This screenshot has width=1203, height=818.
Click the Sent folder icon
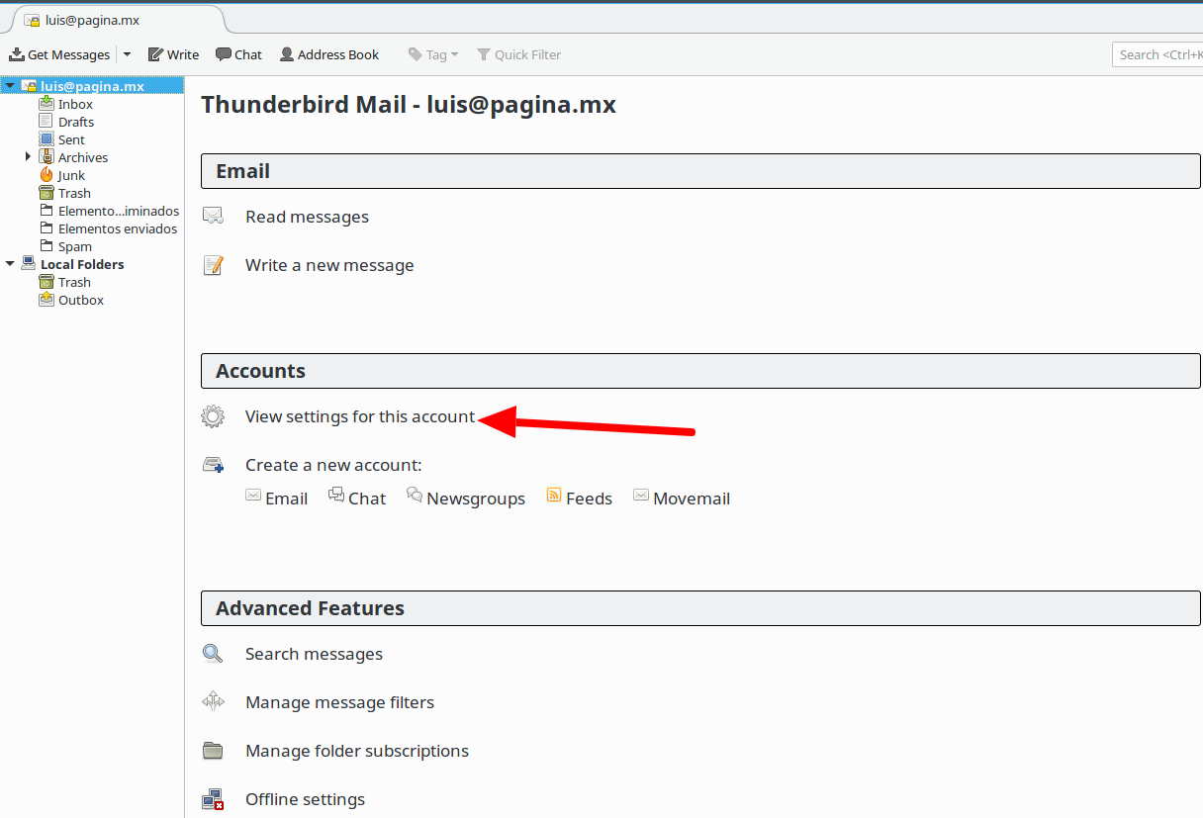pyautogui.click(x=46, y=138)
